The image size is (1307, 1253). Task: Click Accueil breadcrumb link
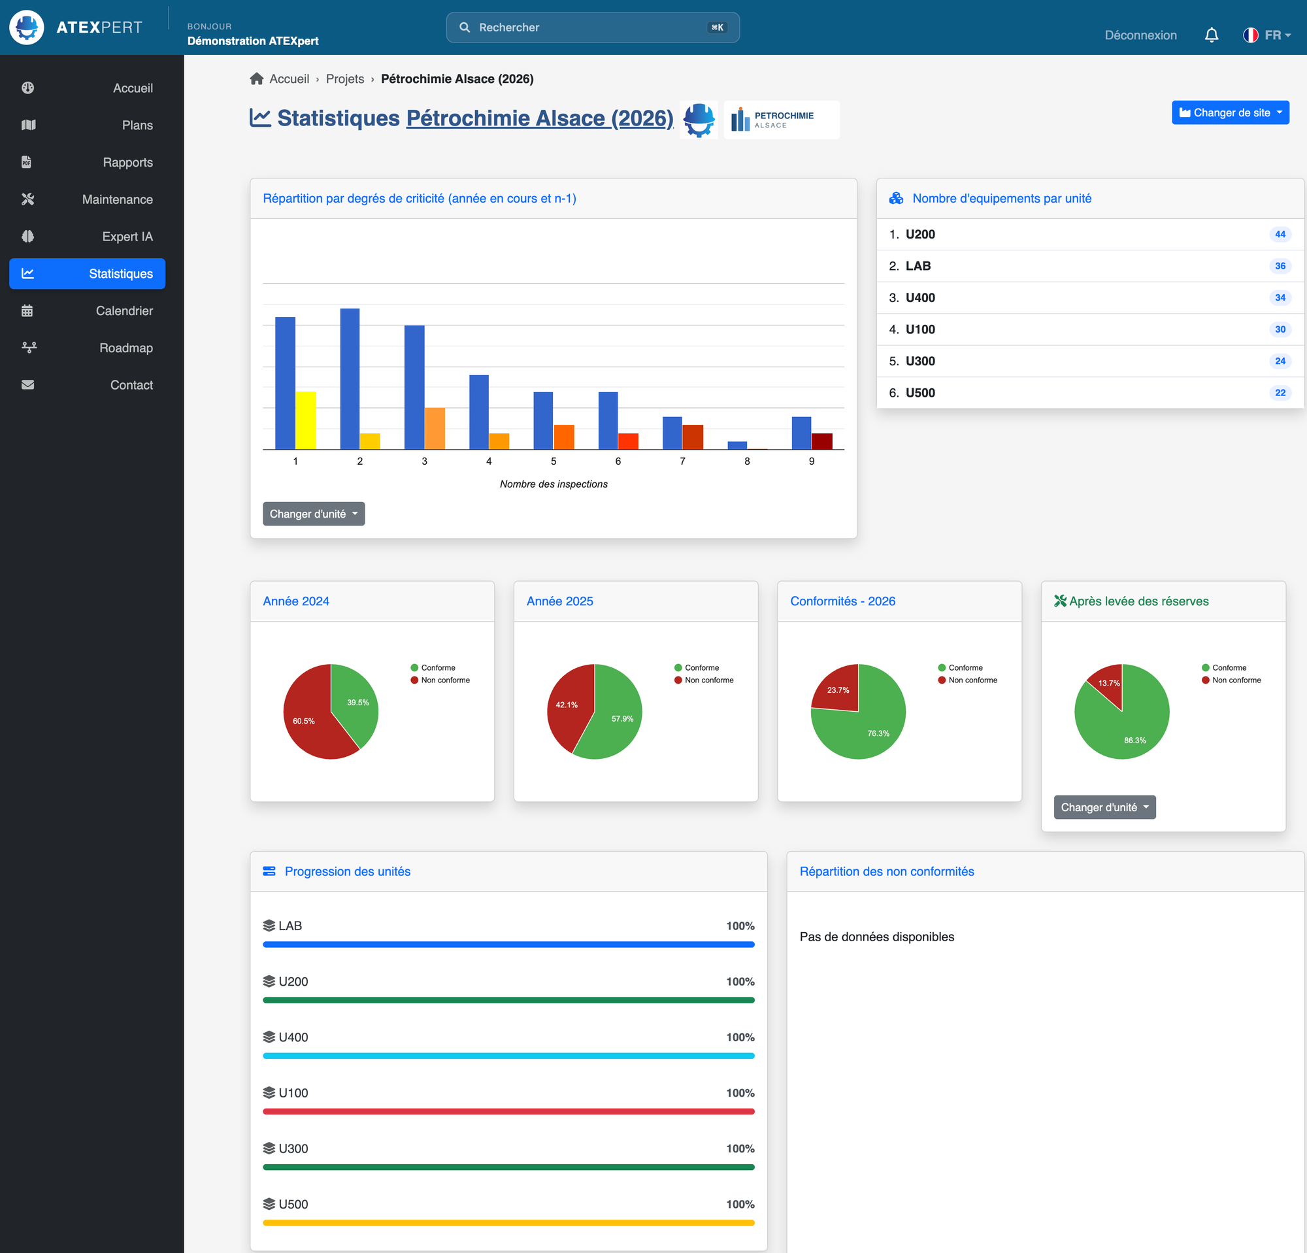pyautogui.click(x=289, y=78)
